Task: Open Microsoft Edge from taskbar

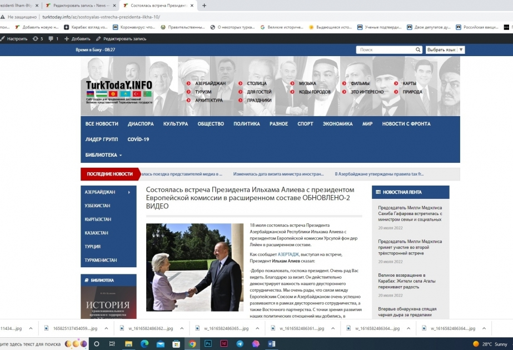Action: pyautogui.click(x=145, y=344)
